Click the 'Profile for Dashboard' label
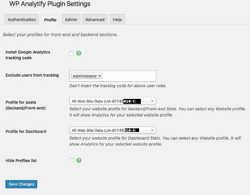Screen dimensions: 250x195 click(26, 132)
